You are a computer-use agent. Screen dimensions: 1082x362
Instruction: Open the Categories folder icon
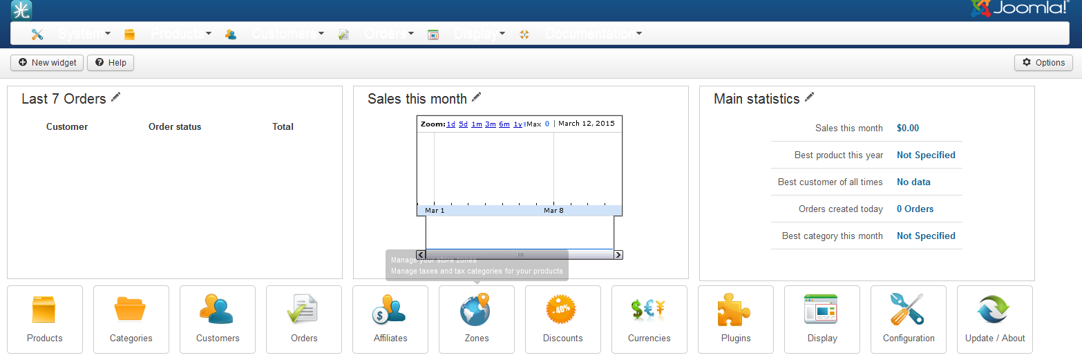point(131,318)
